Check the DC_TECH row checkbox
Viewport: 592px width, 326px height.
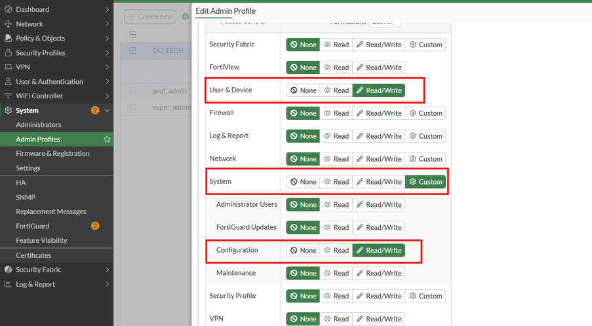tap(133, 50)
